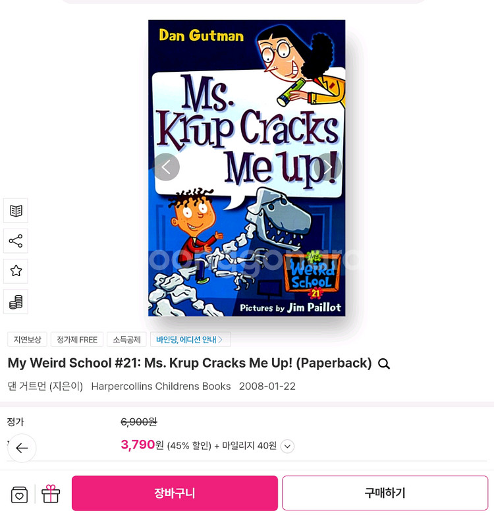This screenshot has width=494, height=519.
Task: Add to cart with the 장바구니 button
Action: [175, 493]
